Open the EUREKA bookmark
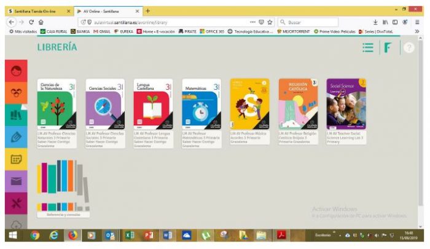This screenshot has width=430, height=249. (x=123, y=31)
